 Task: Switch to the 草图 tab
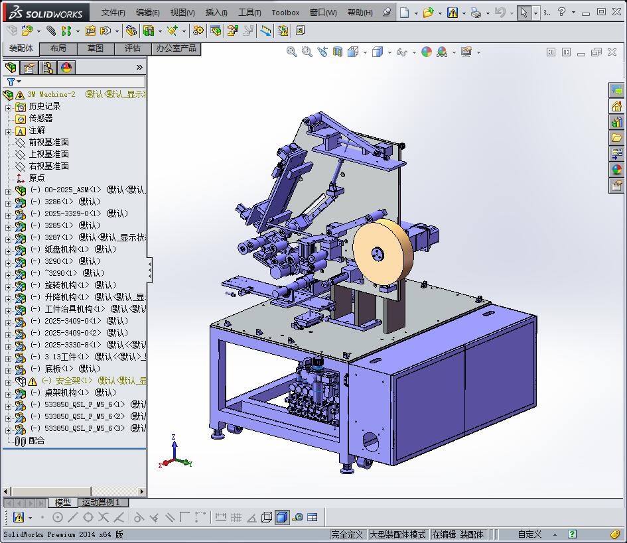click(x=96, y=48)
